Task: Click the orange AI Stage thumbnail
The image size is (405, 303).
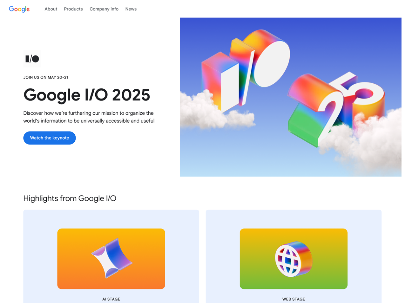Action: pyautogui.click(x=111, y=259)
